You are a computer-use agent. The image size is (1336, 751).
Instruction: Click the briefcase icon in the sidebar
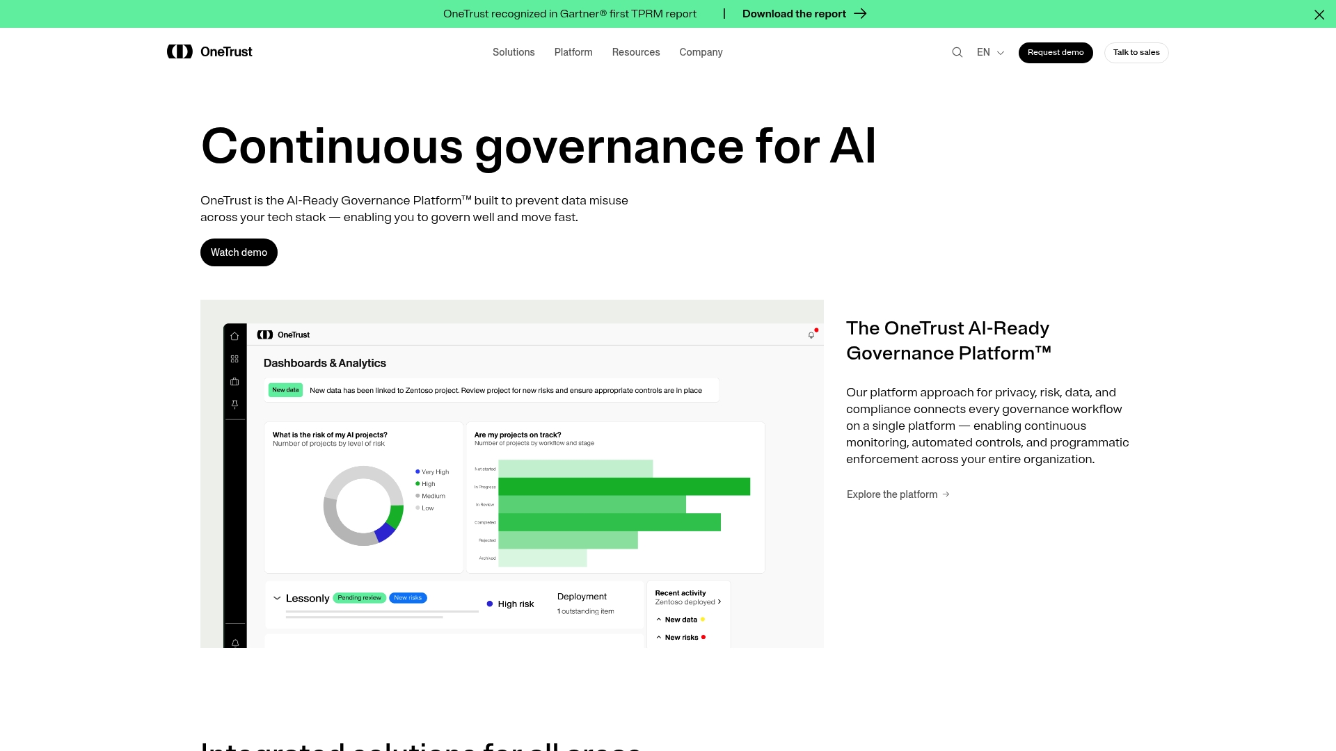click(x=235, y=381)
